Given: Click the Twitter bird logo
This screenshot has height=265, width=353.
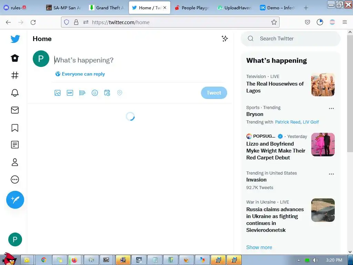Looking at the screenshot, I should coord(15,39).
